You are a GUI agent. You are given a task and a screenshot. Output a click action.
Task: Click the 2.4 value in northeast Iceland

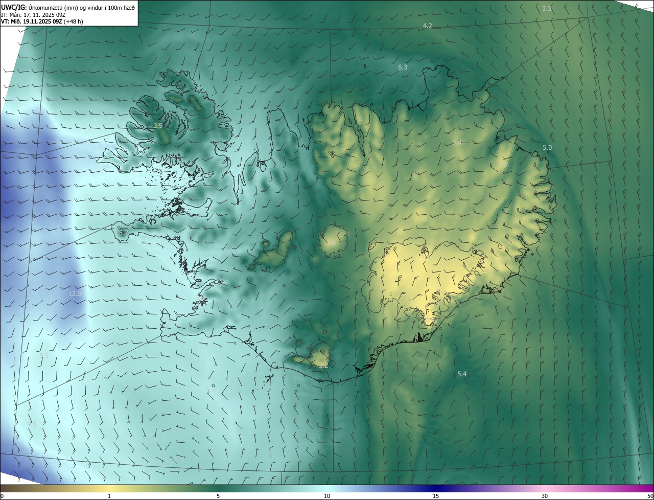point(457,143)
